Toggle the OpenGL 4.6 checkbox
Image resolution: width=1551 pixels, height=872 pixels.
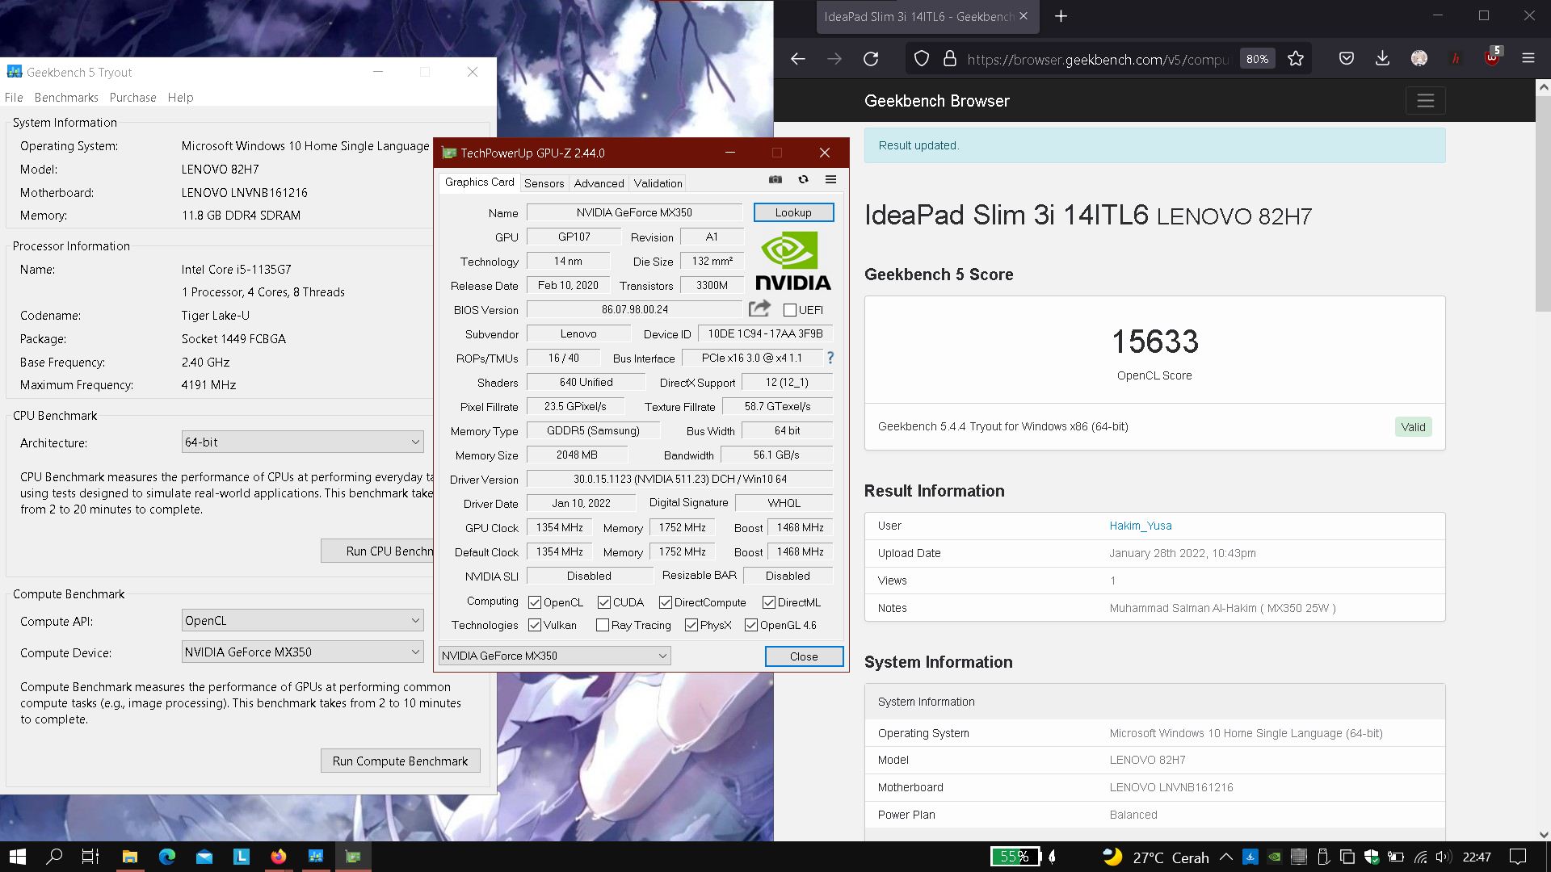tap(750, 625)
